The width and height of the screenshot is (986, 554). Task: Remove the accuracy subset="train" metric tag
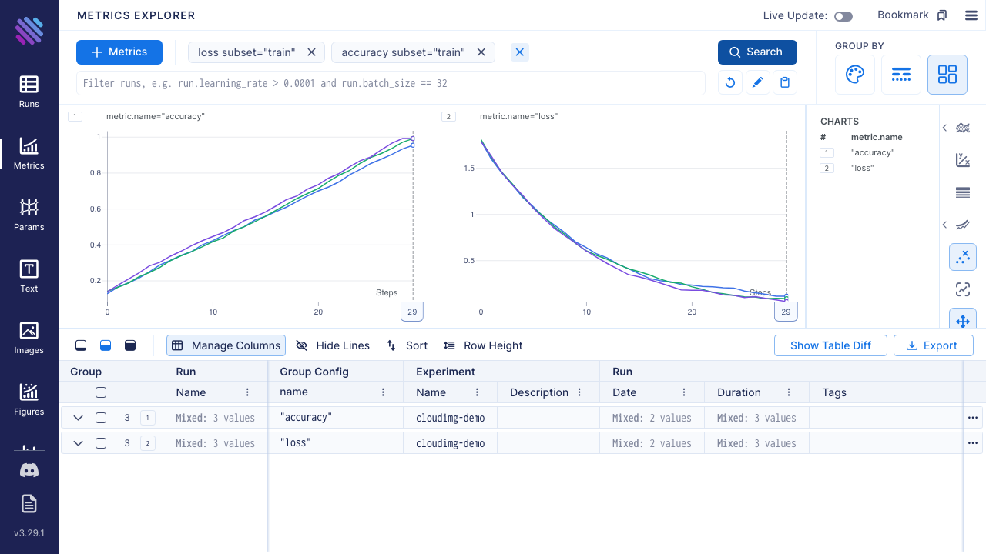click(481, 52)
